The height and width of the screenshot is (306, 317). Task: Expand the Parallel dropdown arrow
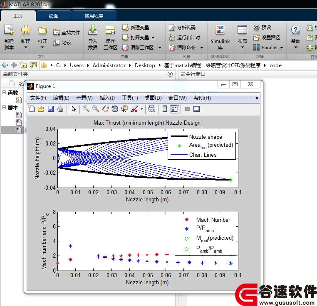pos(281,48)
